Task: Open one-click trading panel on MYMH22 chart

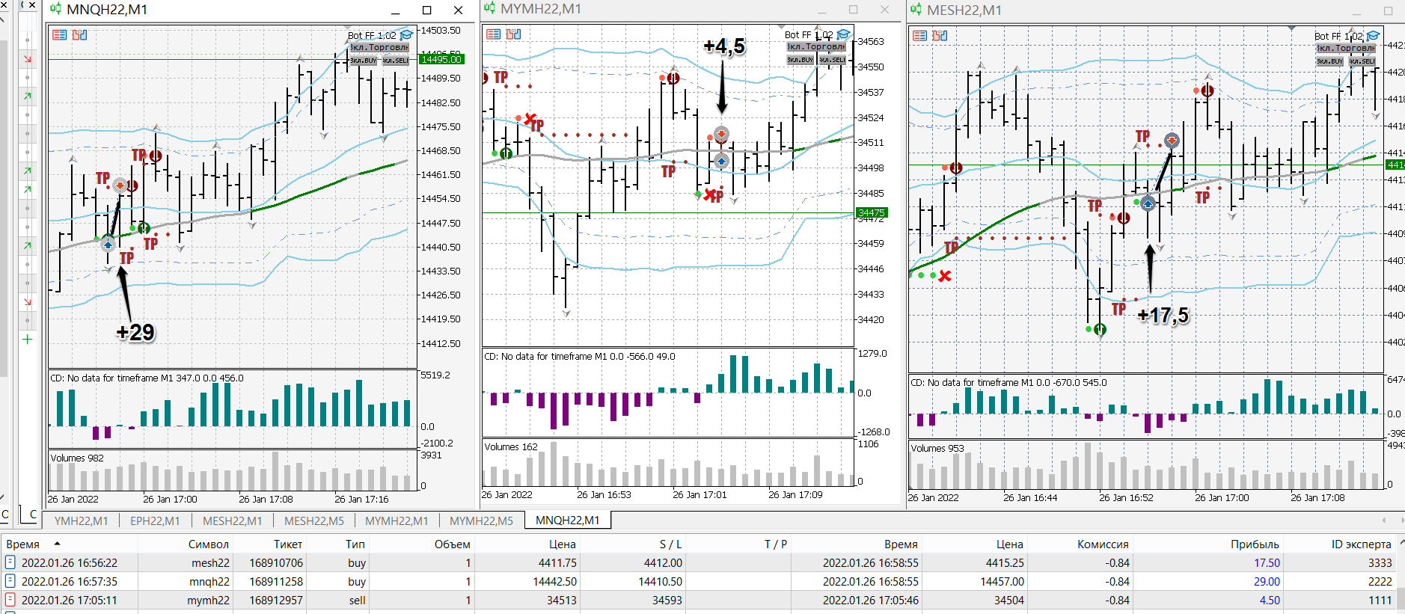Action: pos(494,34)
